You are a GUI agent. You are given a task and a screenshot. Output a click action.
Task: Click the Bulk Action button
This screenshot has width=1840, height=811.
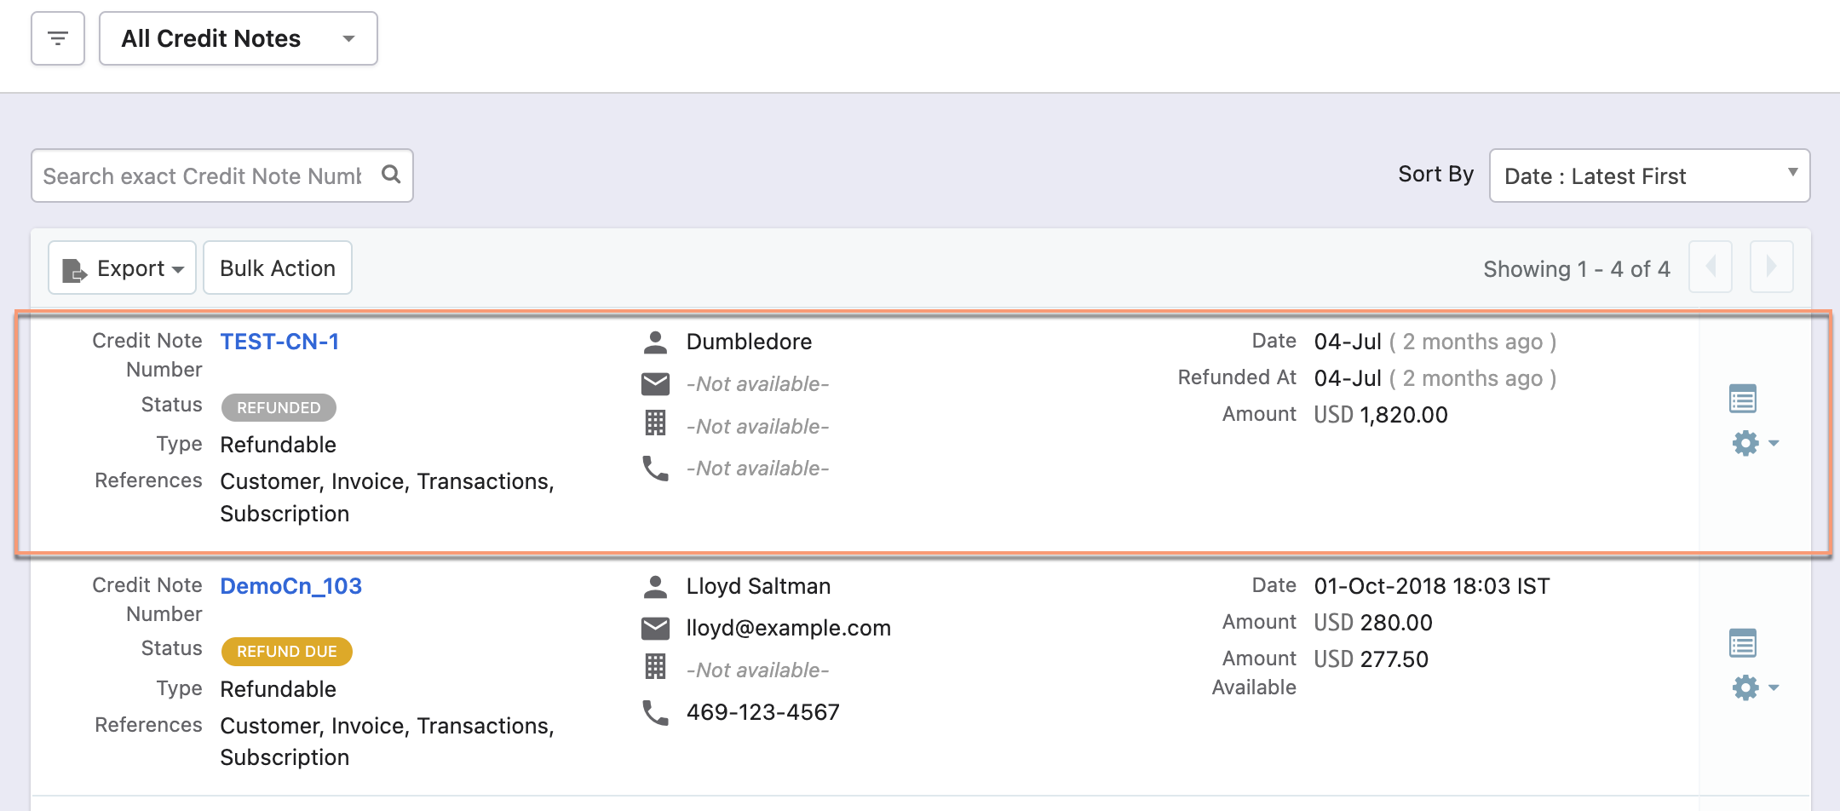coord(278,268)
